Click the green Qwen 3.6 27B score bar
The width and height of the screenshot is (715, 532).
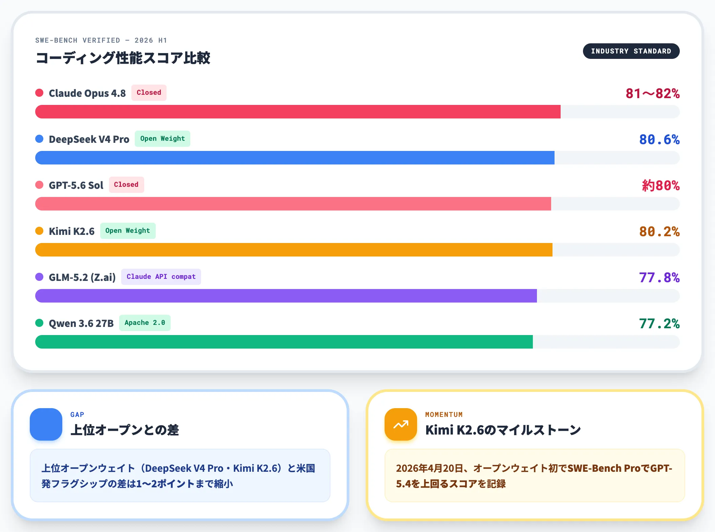pyautogui.click(x=284, y=342)
